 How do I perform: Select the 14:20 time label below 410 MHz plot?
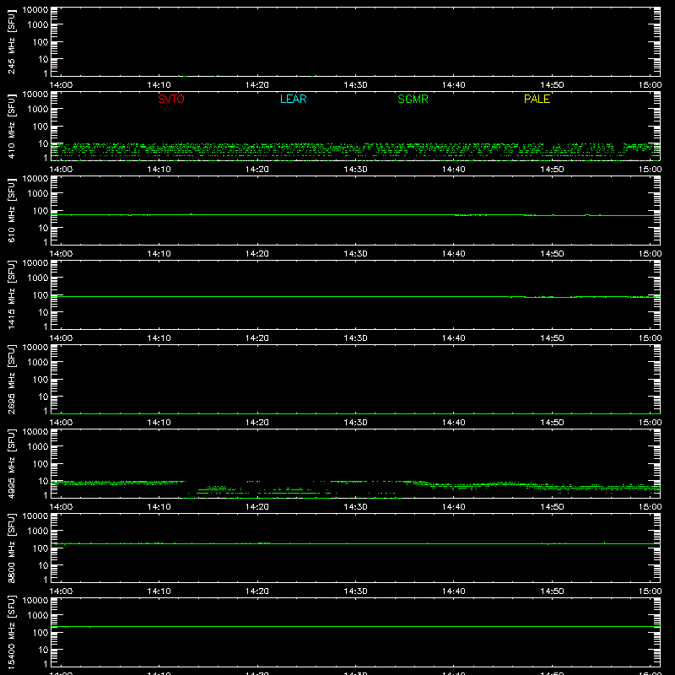point(257,170)
